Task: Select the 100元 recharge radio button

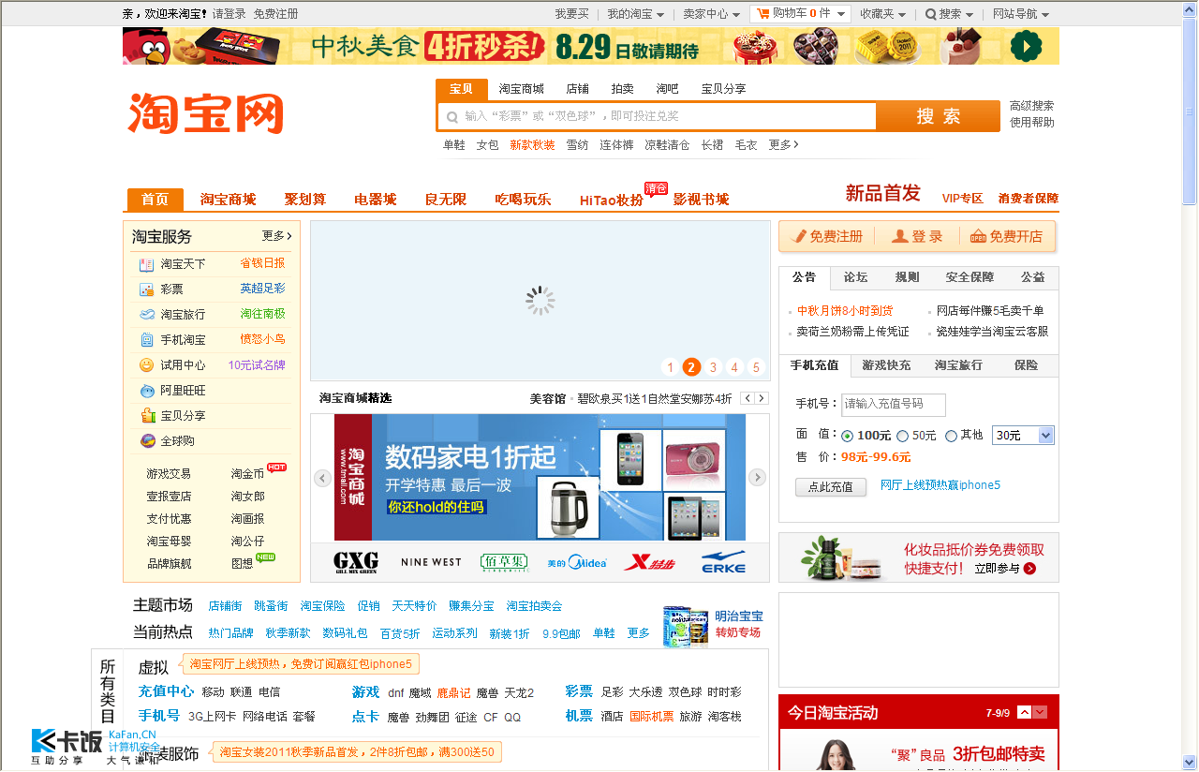Action: click(847, 436)
